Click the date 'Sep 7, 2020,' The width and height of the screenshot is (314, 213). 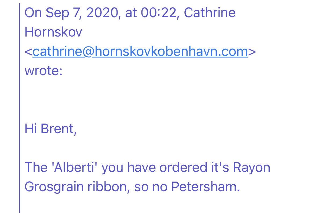click(83, 13)
